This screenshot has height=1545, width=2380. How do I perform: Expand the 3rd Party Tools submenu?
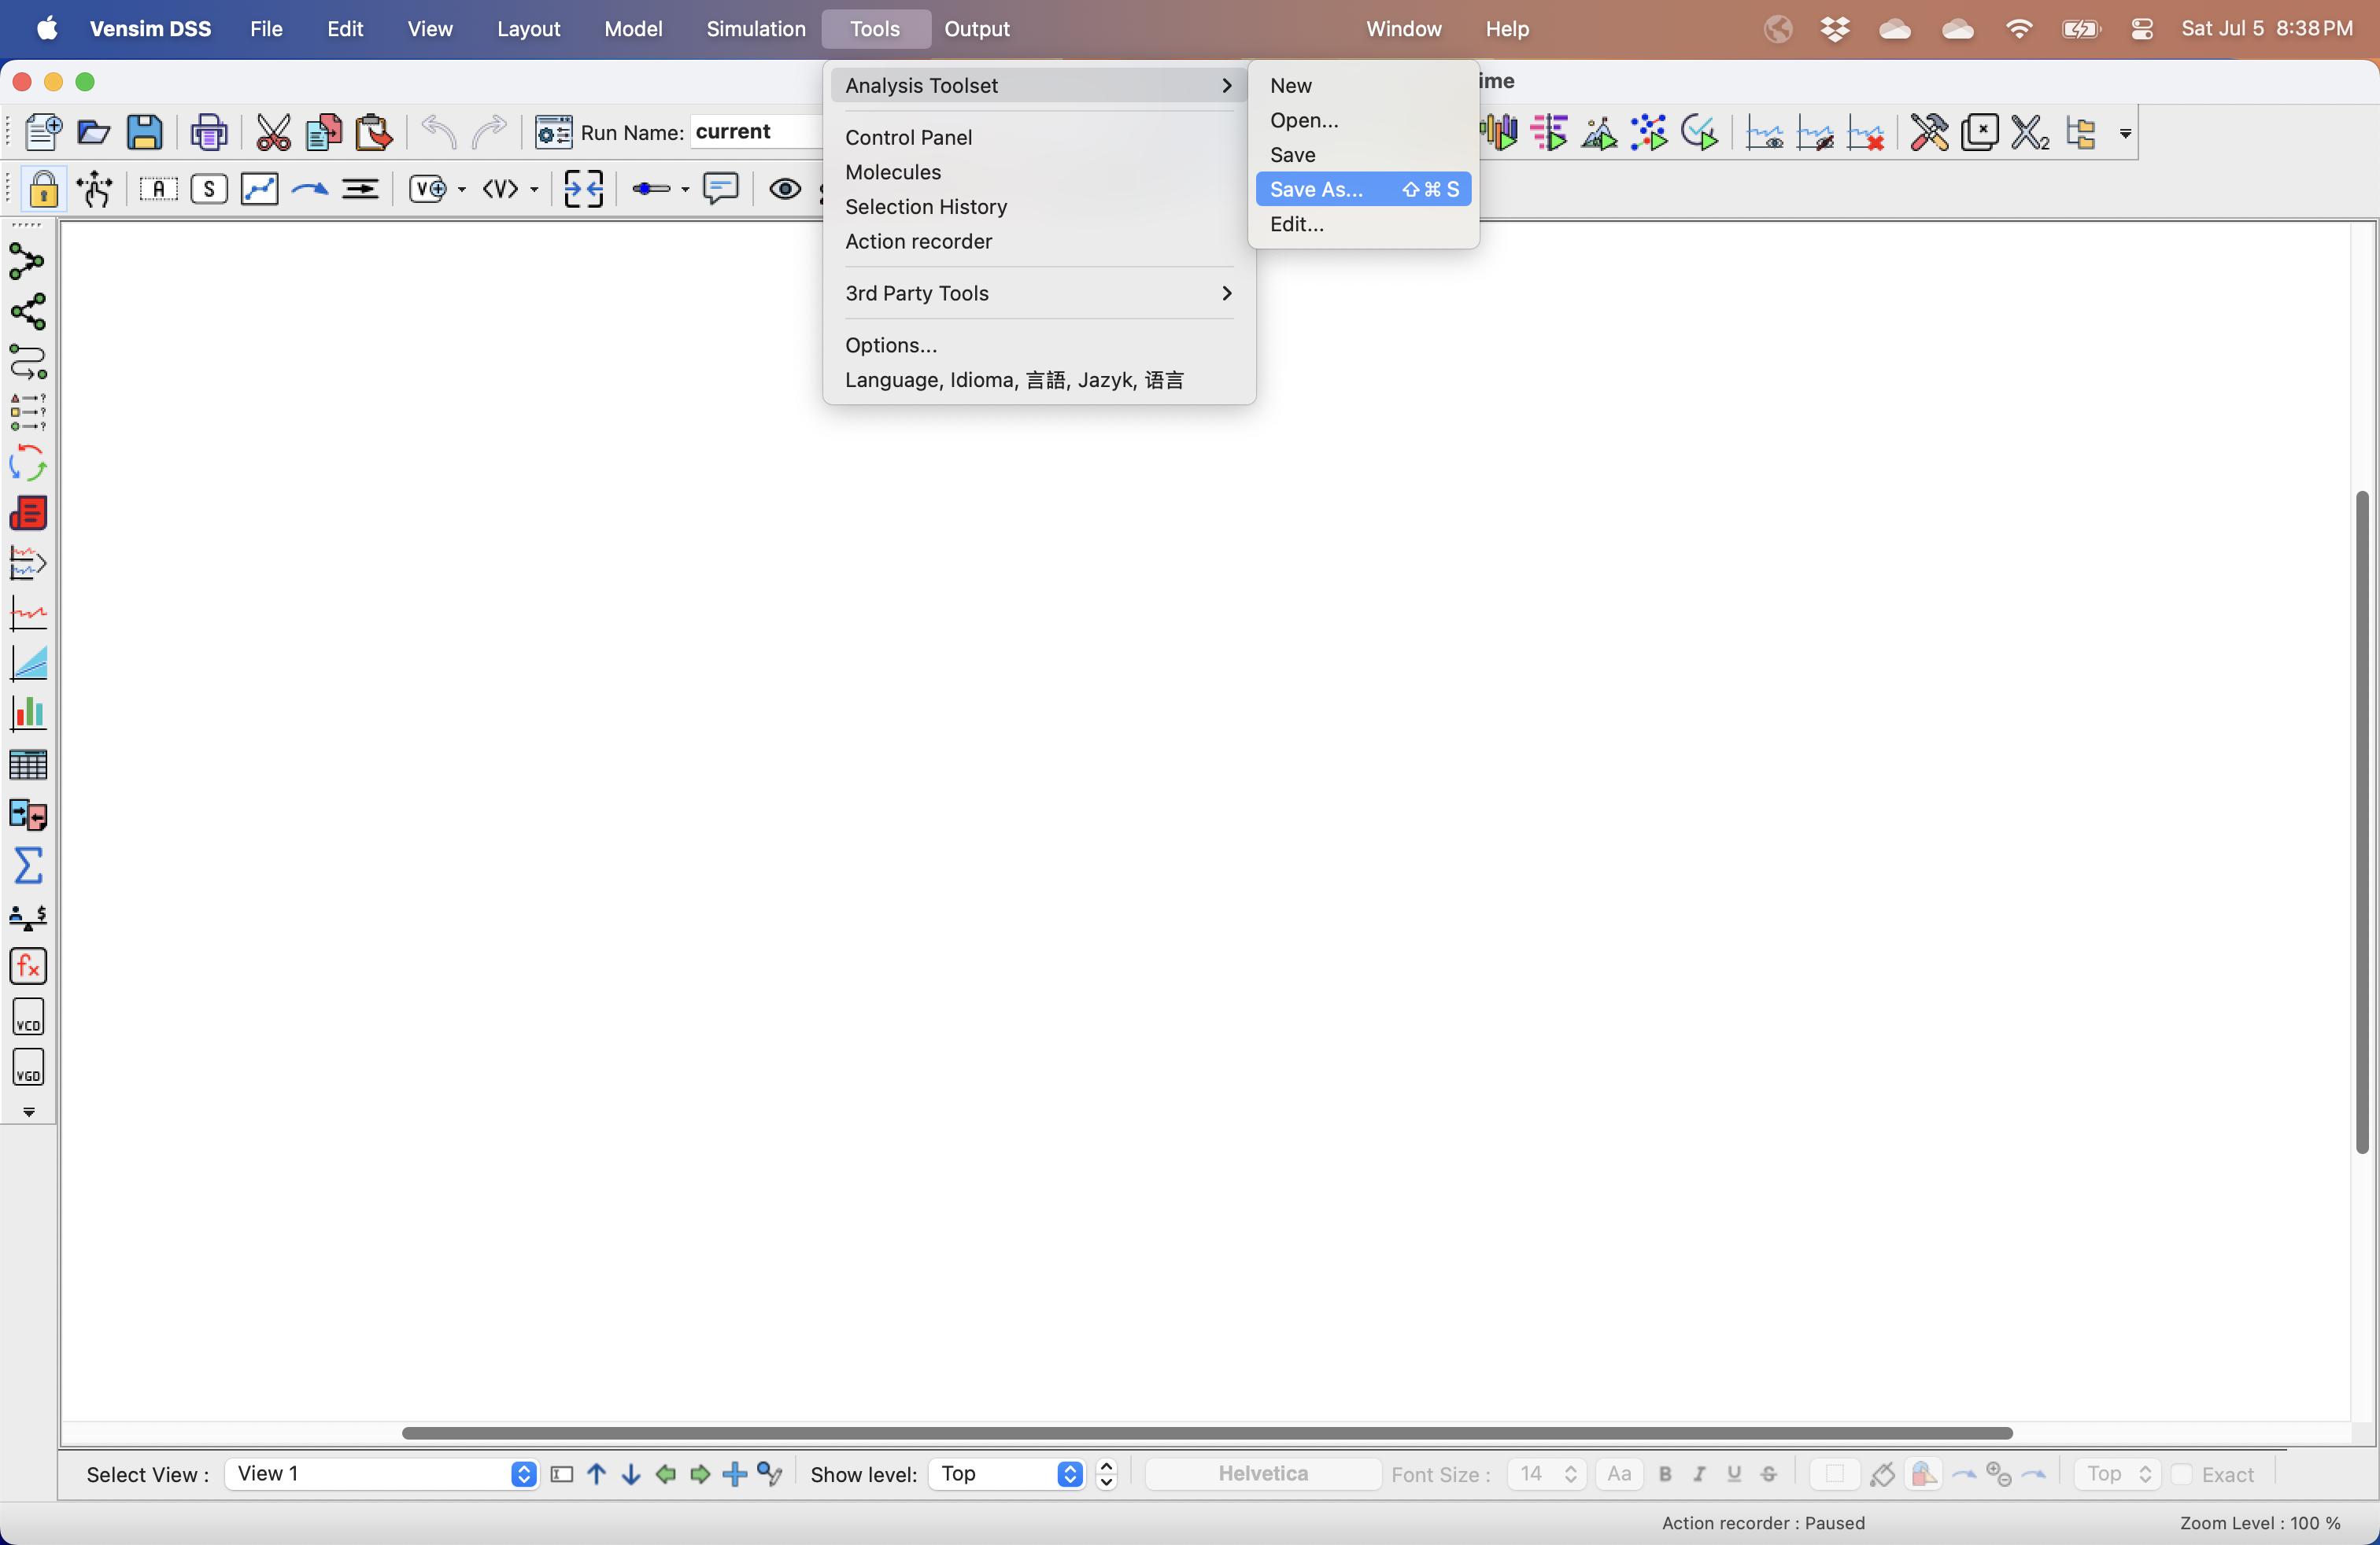pyautogui.click(x=1038, y=293)
